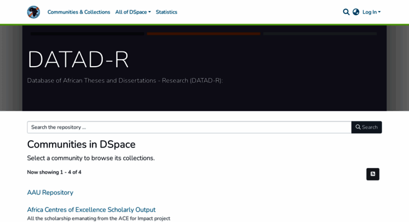Click 'Select a community to browse its collections.'
The image size is (409, 222).
pos(91,158)
